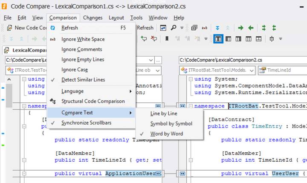
Task: Enable the Ignore Comments option
Action: (91, 49)
